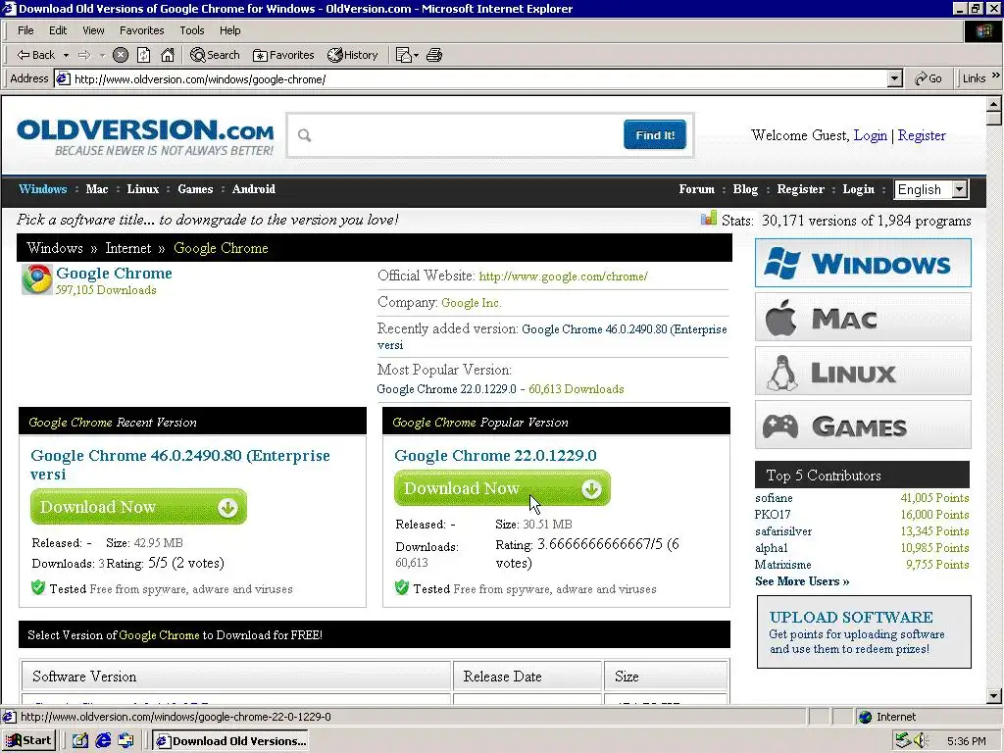Screen dimensions: 1004x753
Task: Click the Register link in welcome text
Action: pyautogui.click(x=922, y=135)
